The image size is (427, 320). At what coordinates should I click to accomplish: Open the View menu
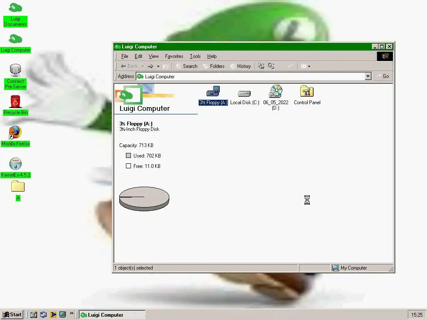[x=153, y=56]
